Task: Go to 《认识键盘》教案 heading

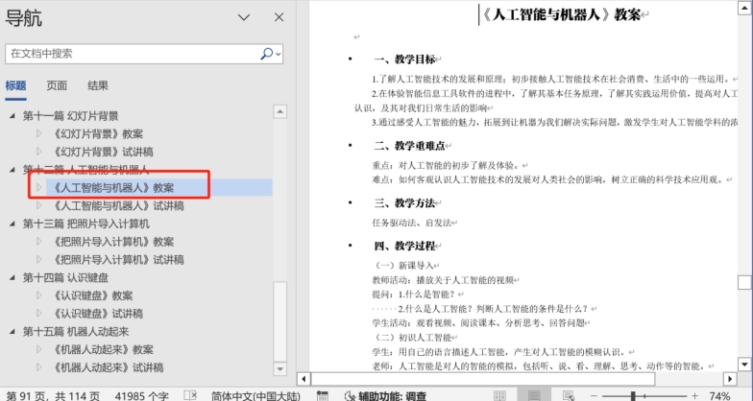Action: pos(96,295)
